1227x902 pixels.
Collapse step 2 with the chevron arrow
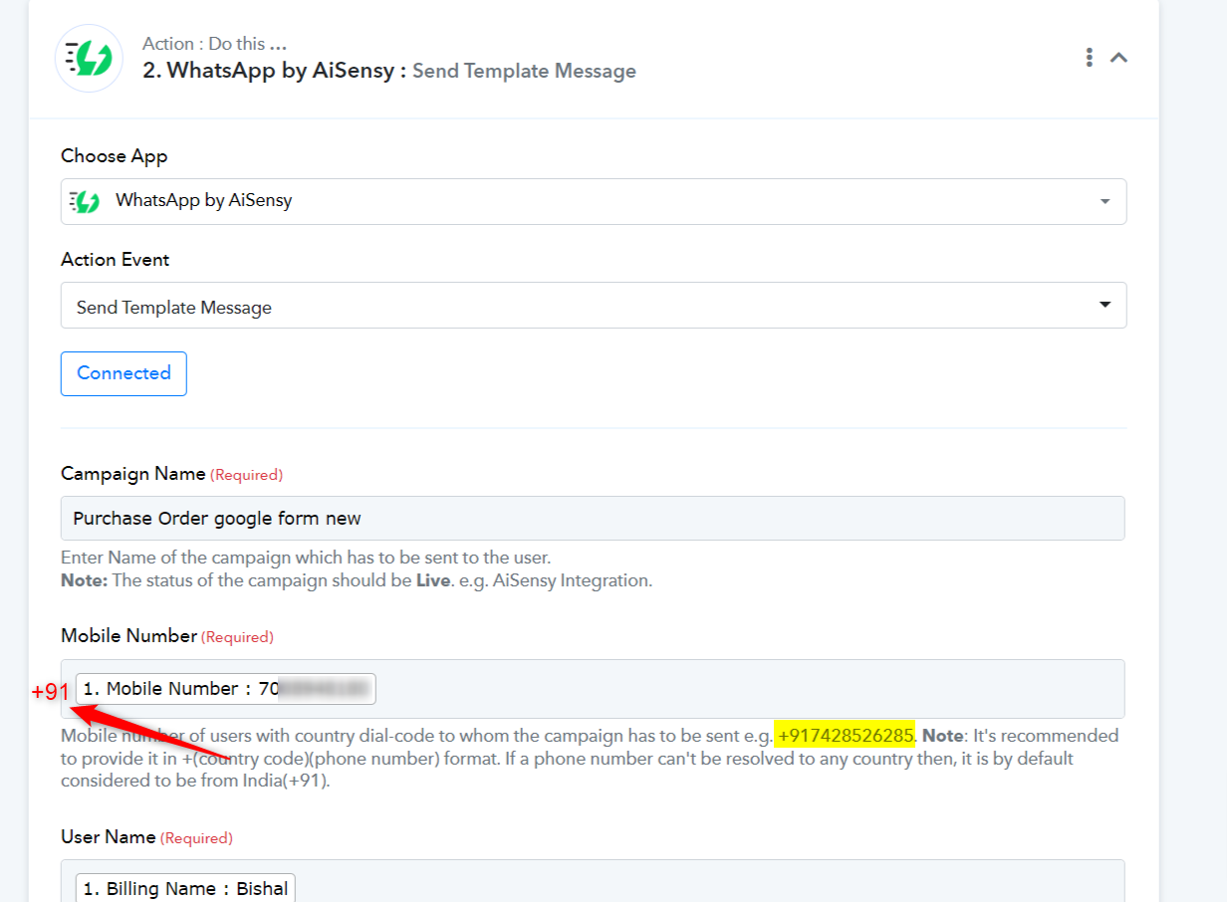tap(1119, 58)
